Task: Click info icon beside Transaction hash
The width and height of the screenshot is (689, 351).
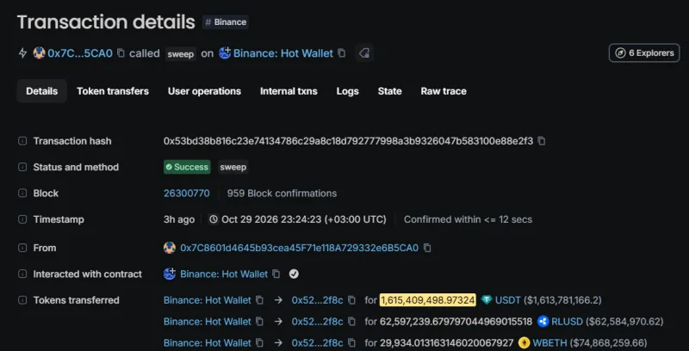Action: tap(22, 141)
